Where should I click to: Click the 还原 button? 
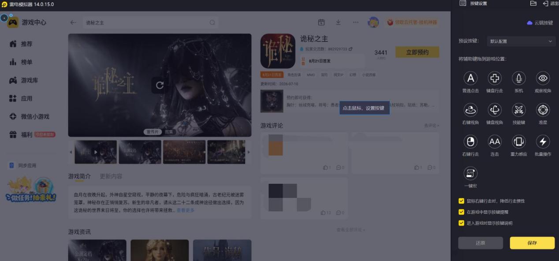[x=481, y=243]
